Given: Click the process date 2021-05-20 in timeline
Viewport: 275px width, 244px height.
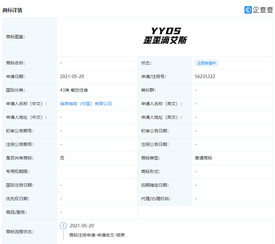Looking at the screenshot, I should click(82, 226).
